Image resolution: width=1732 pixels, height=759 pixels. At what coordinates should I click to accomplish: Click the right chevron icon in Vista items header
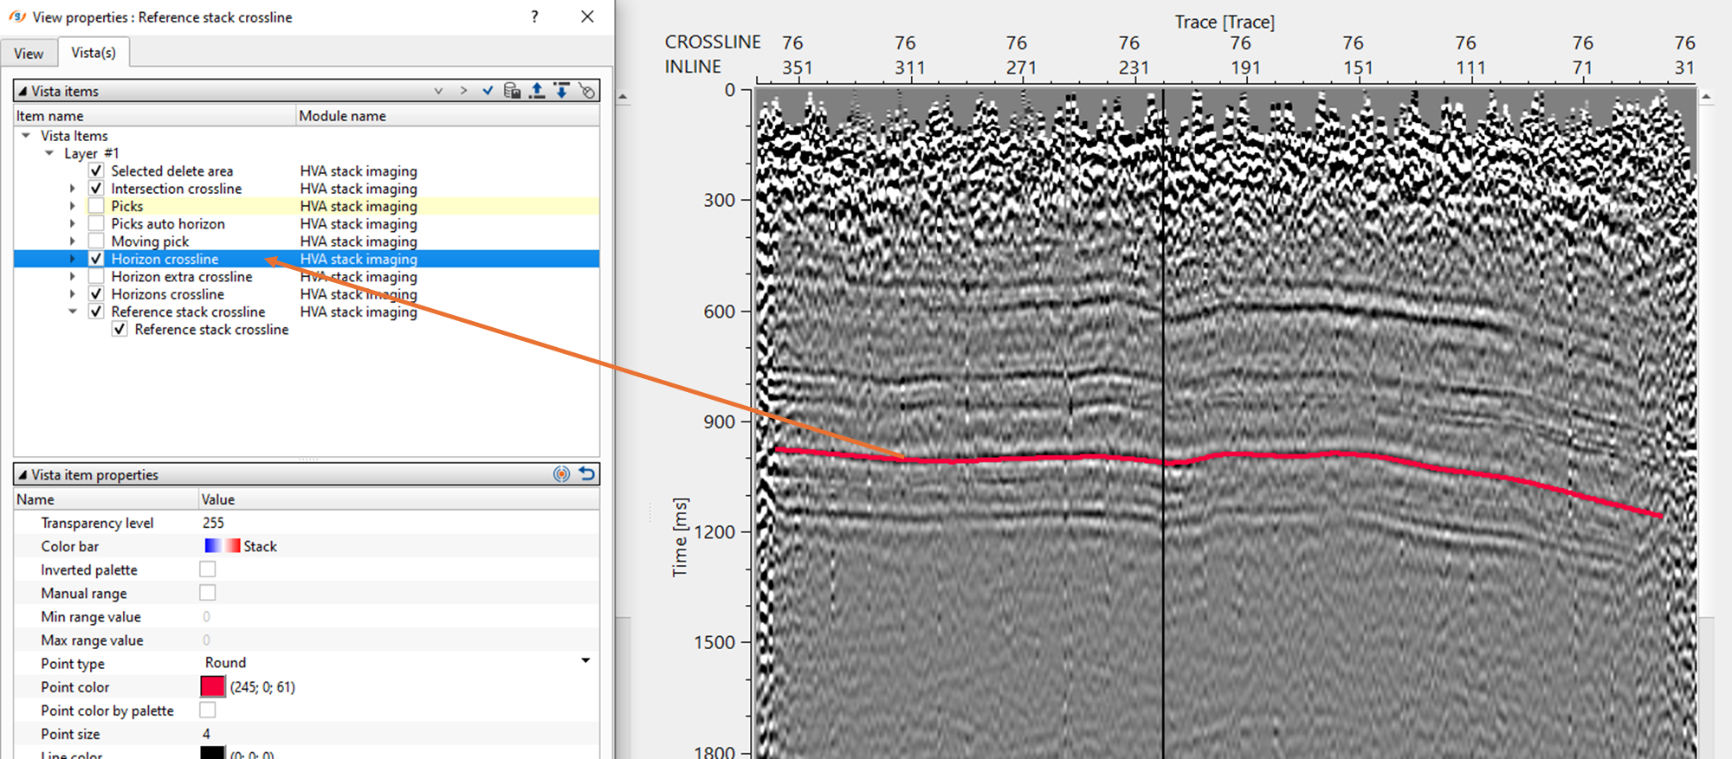tap(463, 91)
